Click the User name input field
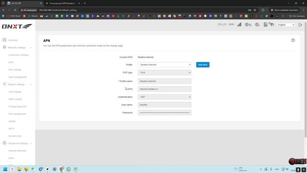 (165, 105)
